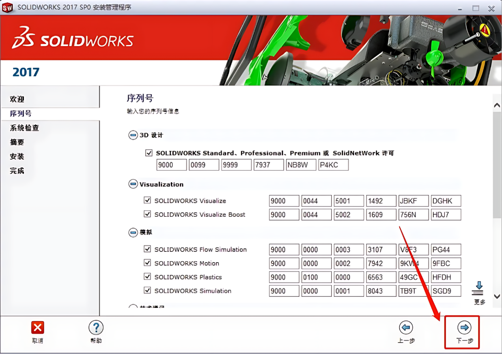The height and width of the screenshot is (354, 502).
Task: Disable the SOLIDWORKS Plastics checkbox
Action: pos(148,277)
